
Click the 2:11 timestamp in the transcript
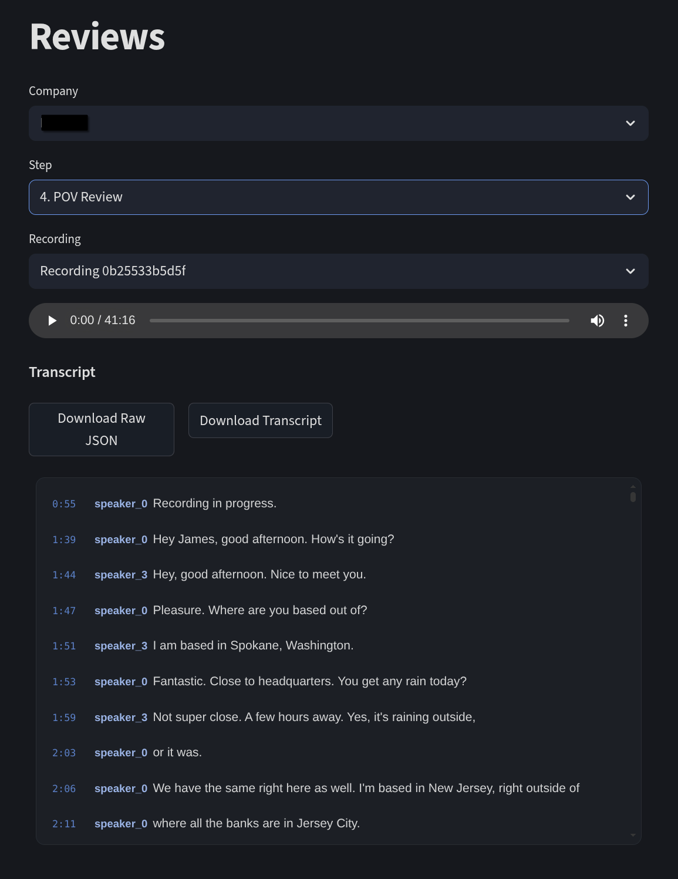tap(64, 824)
